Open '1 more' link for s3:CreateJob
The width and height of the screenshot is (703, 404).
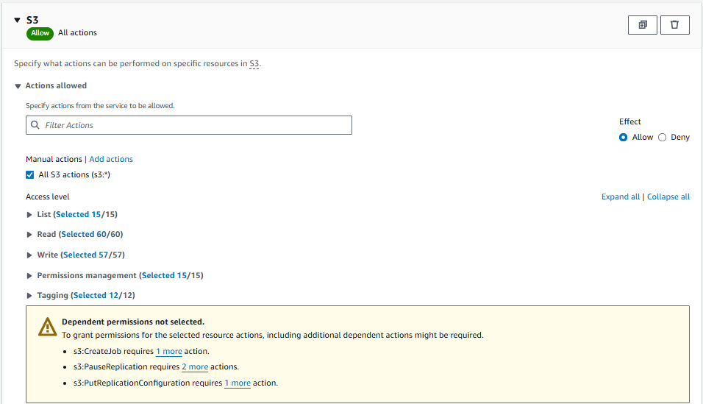(x=169, y=351)
